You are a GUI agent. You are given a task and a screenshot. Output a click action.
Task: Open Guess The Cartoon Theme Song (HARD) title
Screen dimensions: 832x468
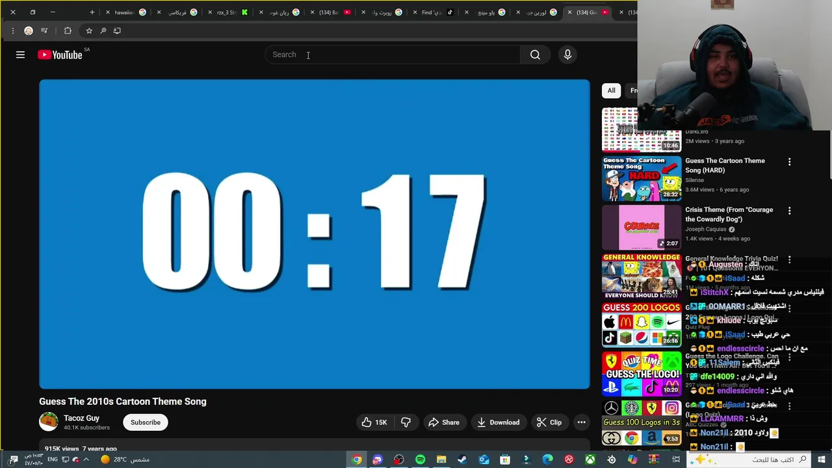click(725, 165)
